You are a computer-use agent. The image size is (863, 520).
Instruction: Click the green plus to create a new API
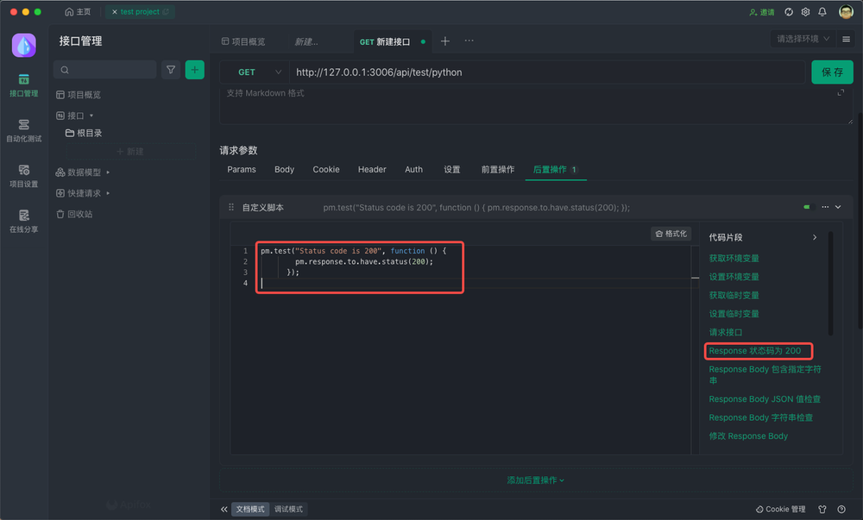pos(196,70)
